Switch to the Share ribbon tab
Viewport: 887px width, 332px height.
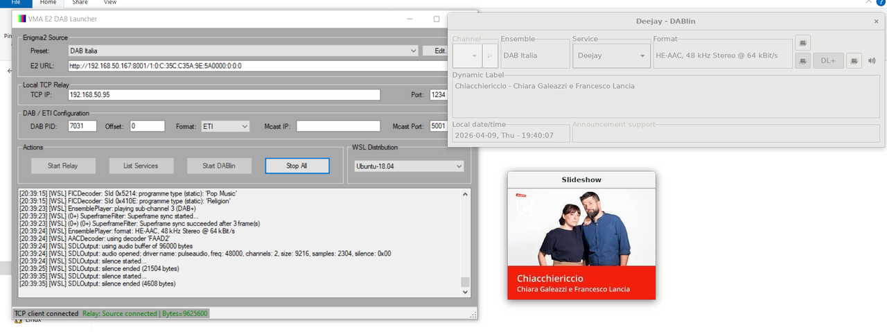point(80,3)
